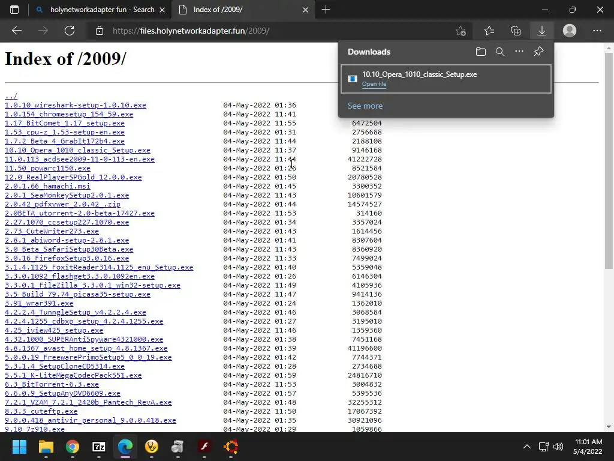Screen dimensions: 614x461
Task: Download 4.2.2.4_TunngleSetup_v4.2.2.4.exe
Action: [x=75, y=312]
